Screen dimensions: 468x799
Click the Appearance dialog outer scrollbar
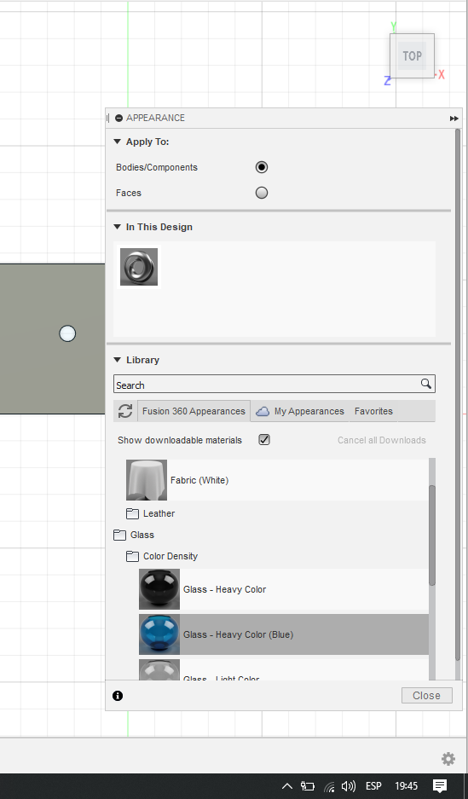point(457,395)
